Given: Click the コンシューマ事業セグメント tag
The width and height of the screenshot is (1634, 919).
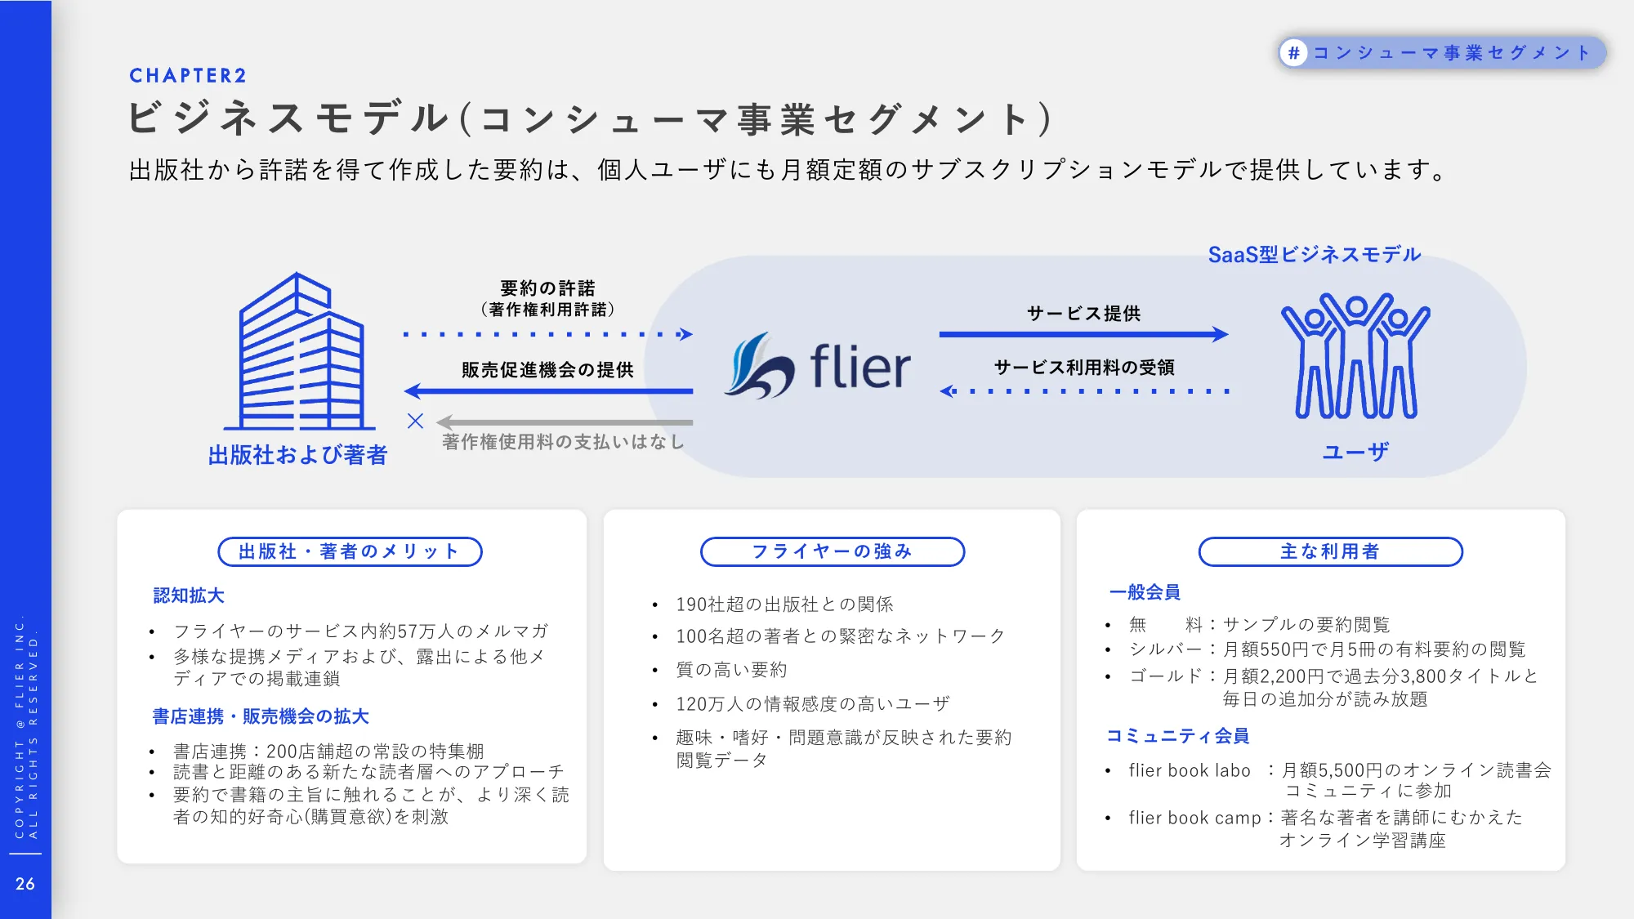Looking at the screenshot, I should pyautogui.click(x=1443, y=53).
